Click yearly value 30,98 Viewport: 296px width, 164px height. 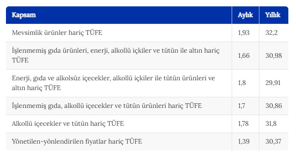[273, 56]
